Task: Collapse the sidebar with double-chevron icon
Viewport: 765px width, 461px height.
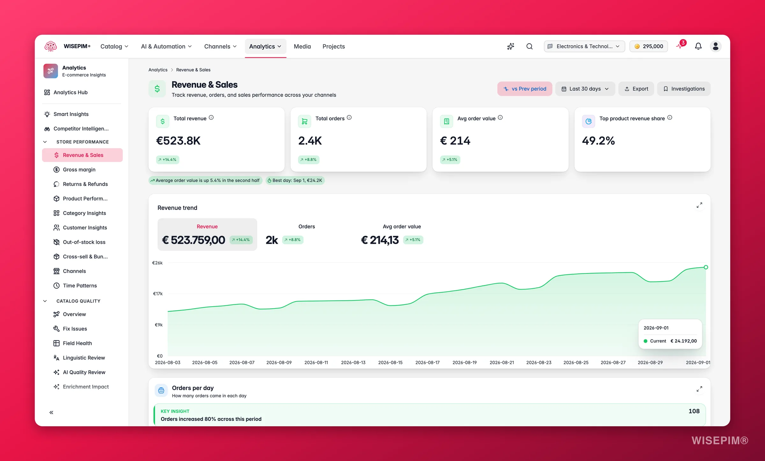Action: [x=51, y=413]
